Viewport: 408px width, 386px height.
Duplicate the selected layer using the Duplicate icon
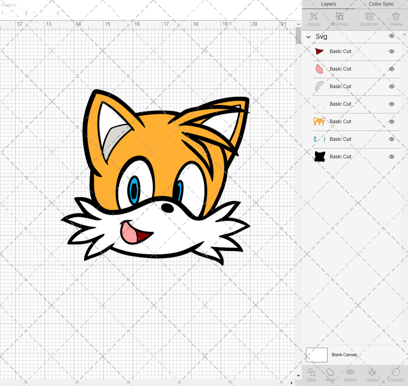(x=369, y=19)
